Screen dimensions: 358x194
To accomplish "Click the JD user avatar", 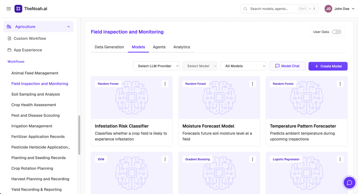I will point(328,9).
